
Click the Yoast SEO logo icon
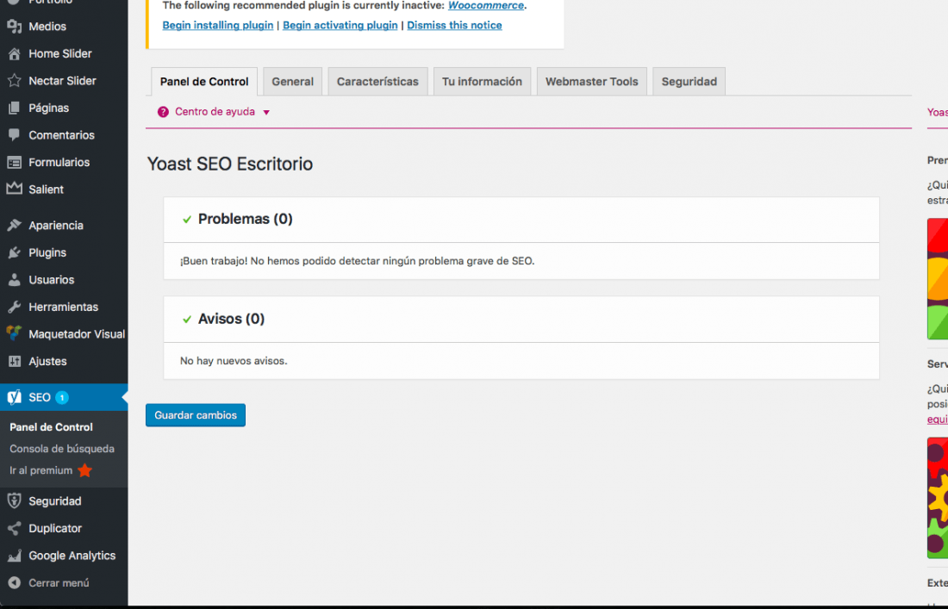[x=15, y=398]
